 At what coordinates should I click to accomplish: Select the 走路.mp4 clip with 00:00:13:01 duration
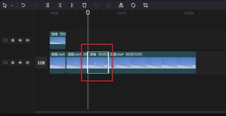[x=152, y=62]
